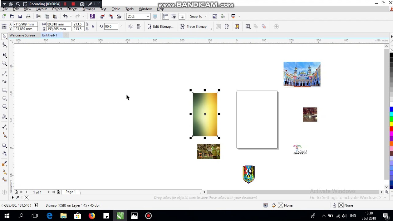This screenshot has width=393, height=221.
Task: Select the Freehand tool
Action: pyautogui.click(x=5, y=74)
